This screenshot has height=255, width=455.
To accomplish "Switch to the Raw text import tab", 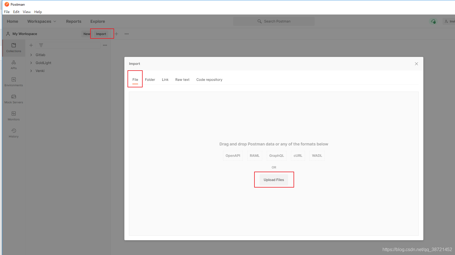I will 182,80.
